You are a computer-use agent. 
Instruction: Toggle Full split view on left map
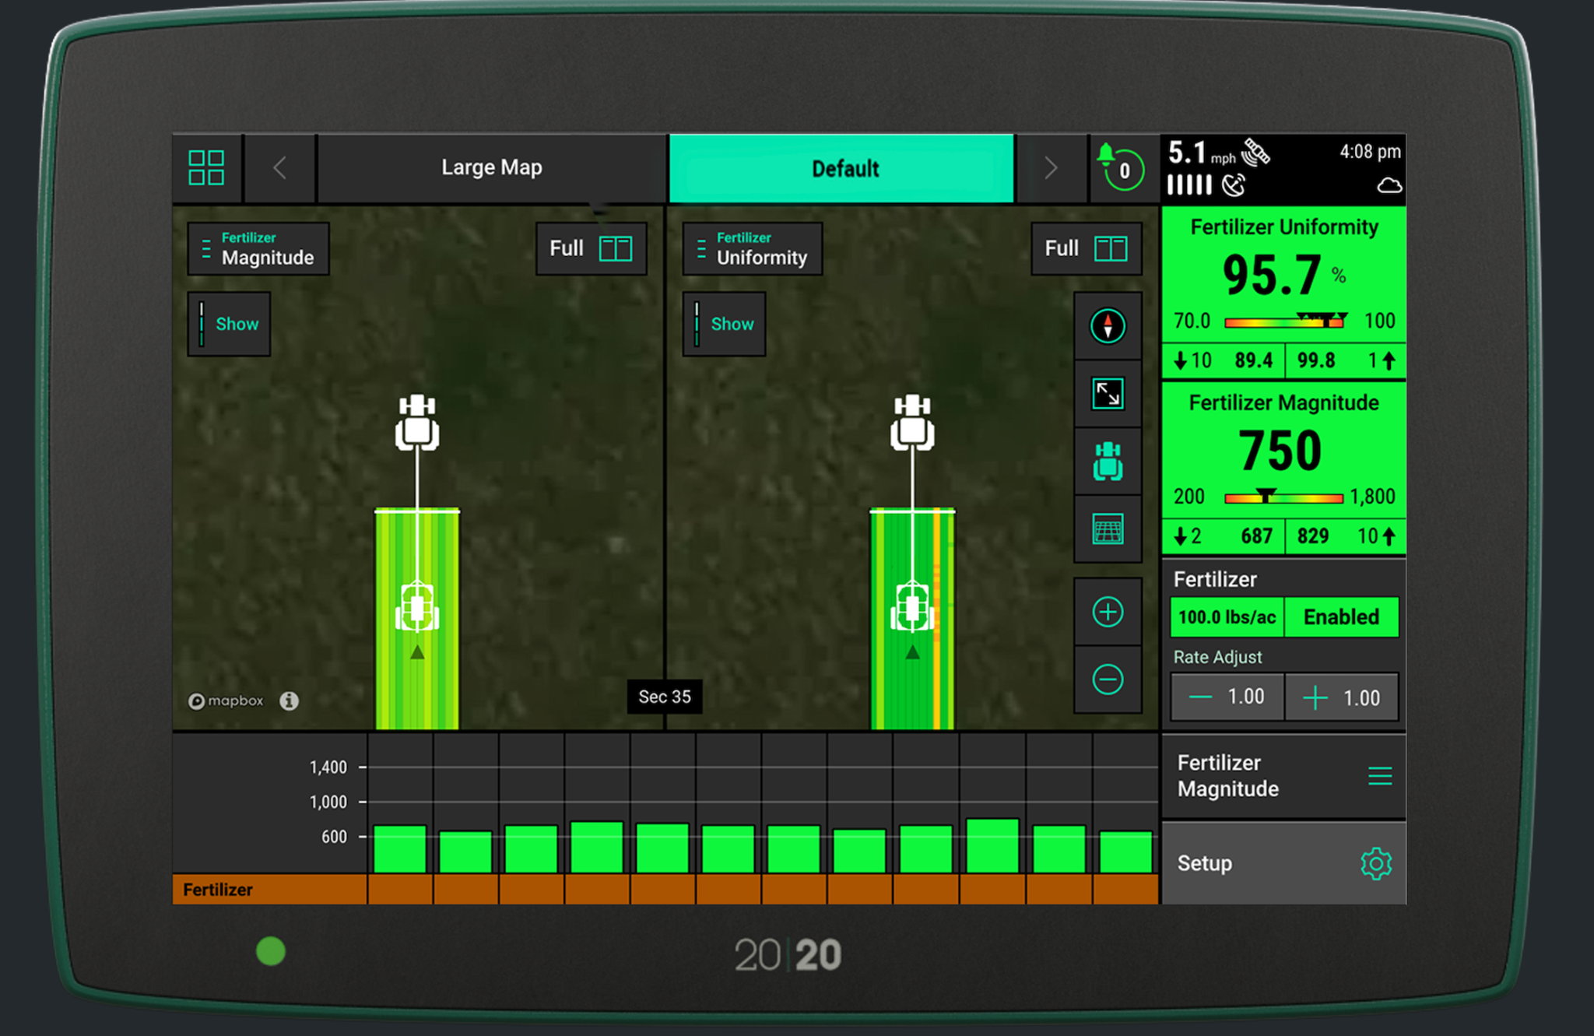[592, 249]
